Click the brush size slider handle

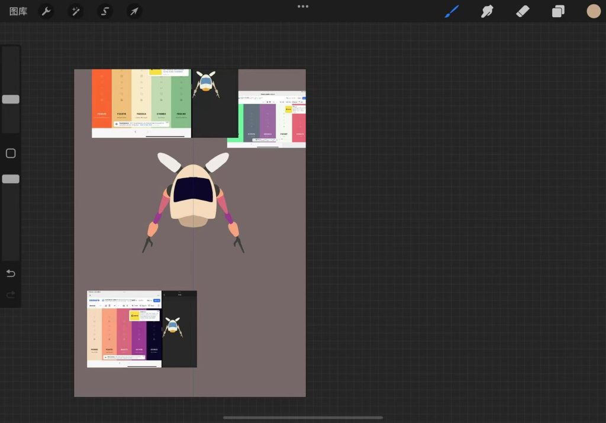[11, 99]
